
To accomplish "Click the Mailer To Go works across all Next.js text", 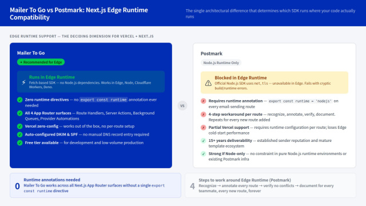I will (94, 188).
